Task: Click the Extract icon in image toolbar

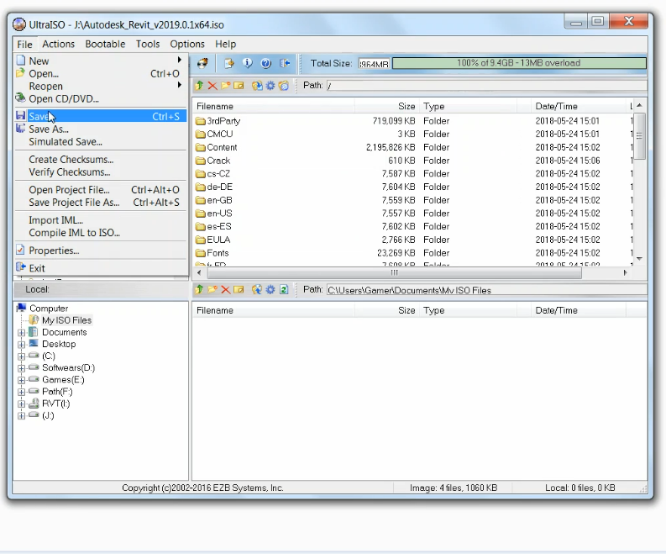Action: coord(257,86)
